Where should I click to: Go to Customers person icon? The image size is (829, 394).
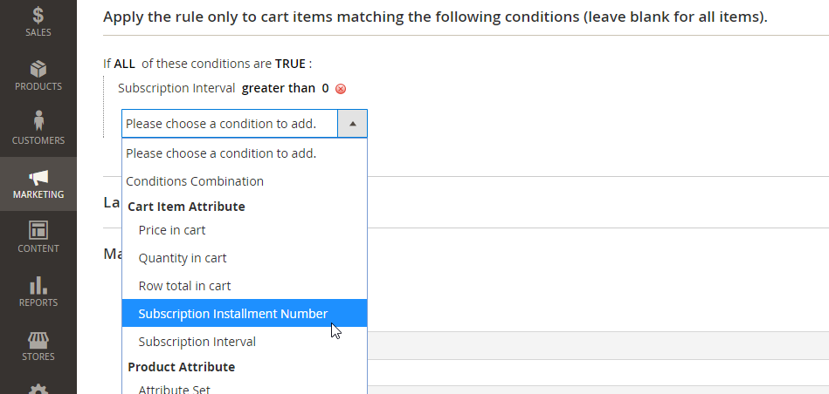tap(38, 120)
